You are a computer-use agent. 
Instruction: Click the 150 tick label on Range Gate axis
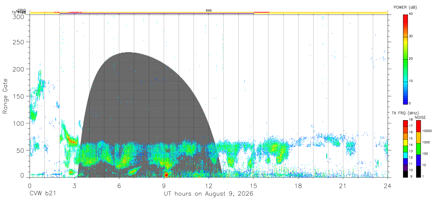(19, 96)
